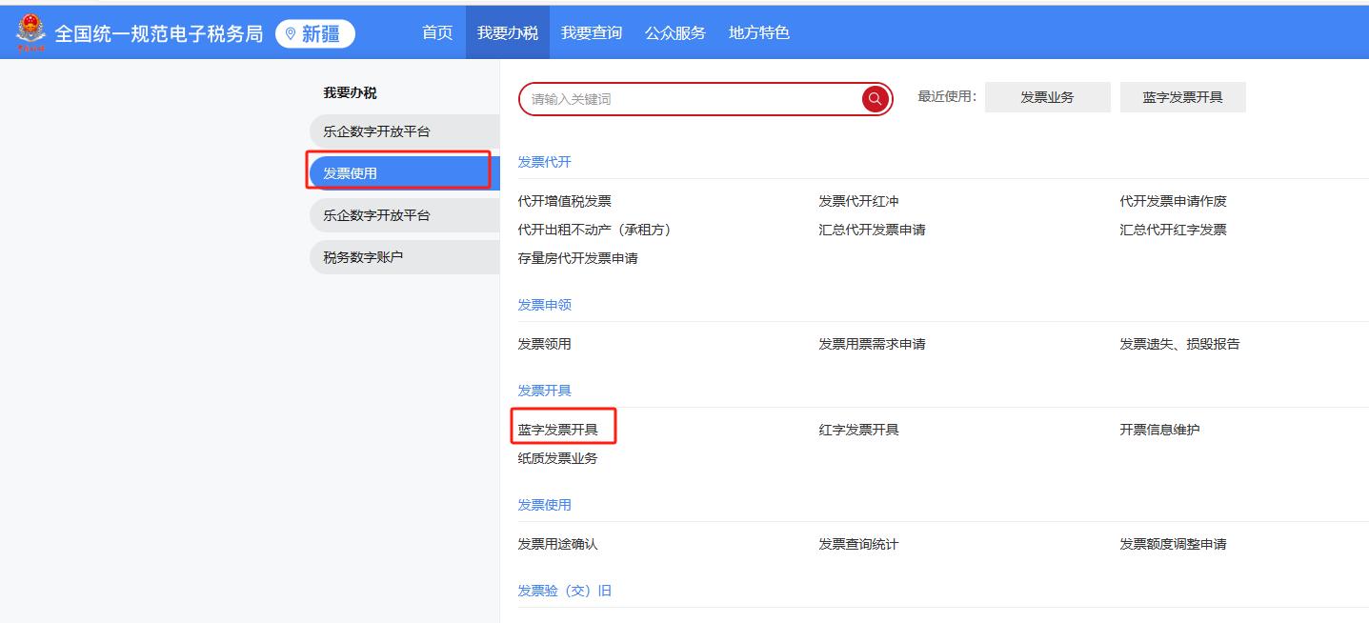Click the red search magnifier icon
This screenshot has width=1369, height=623.
pos(875,99)
